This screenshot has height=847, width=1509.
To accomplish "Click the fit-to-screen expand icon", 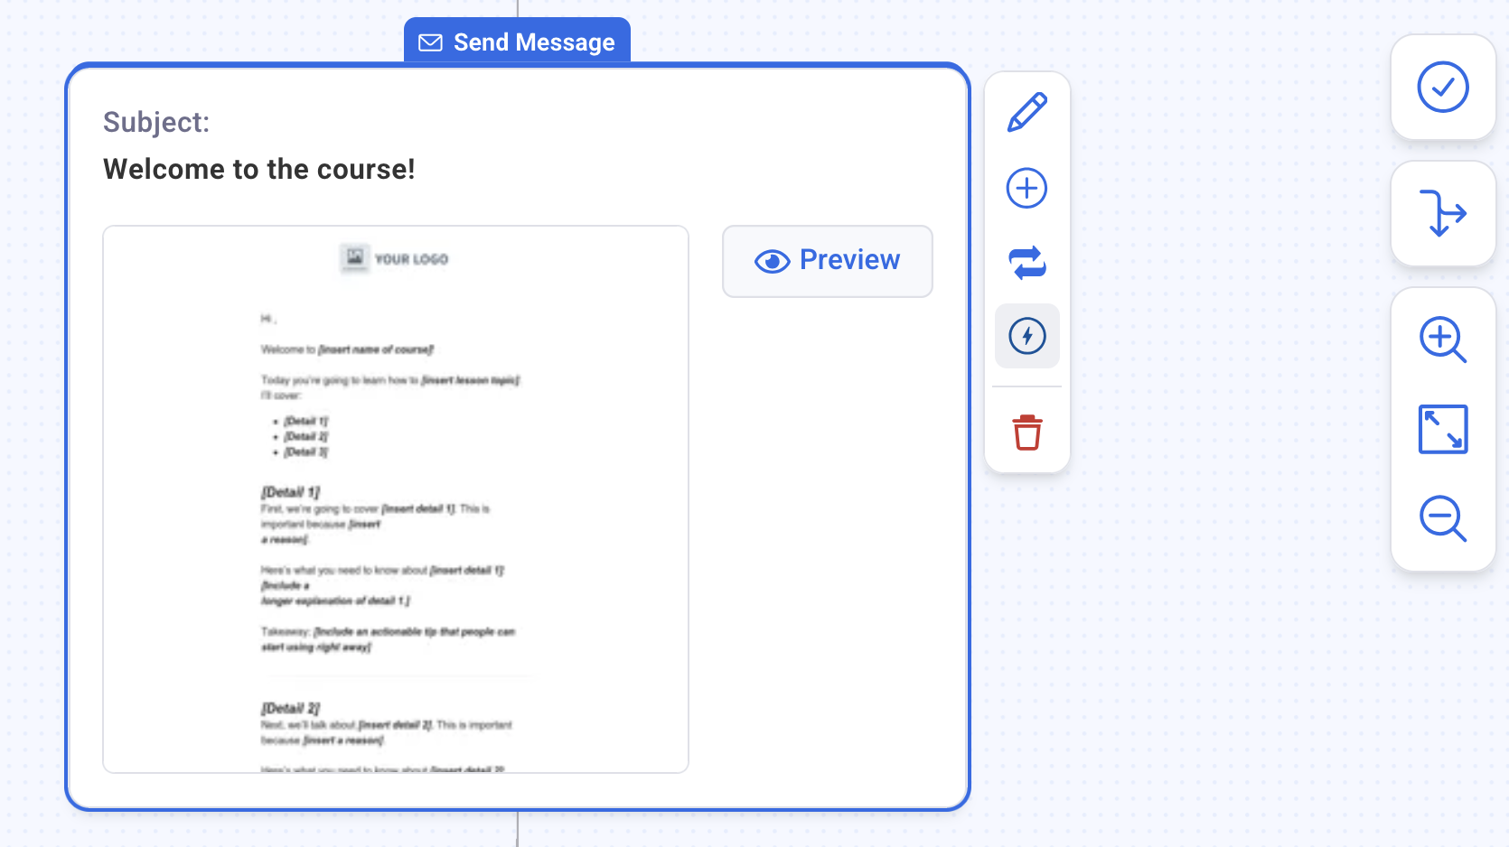I will tap(1442, 430).
